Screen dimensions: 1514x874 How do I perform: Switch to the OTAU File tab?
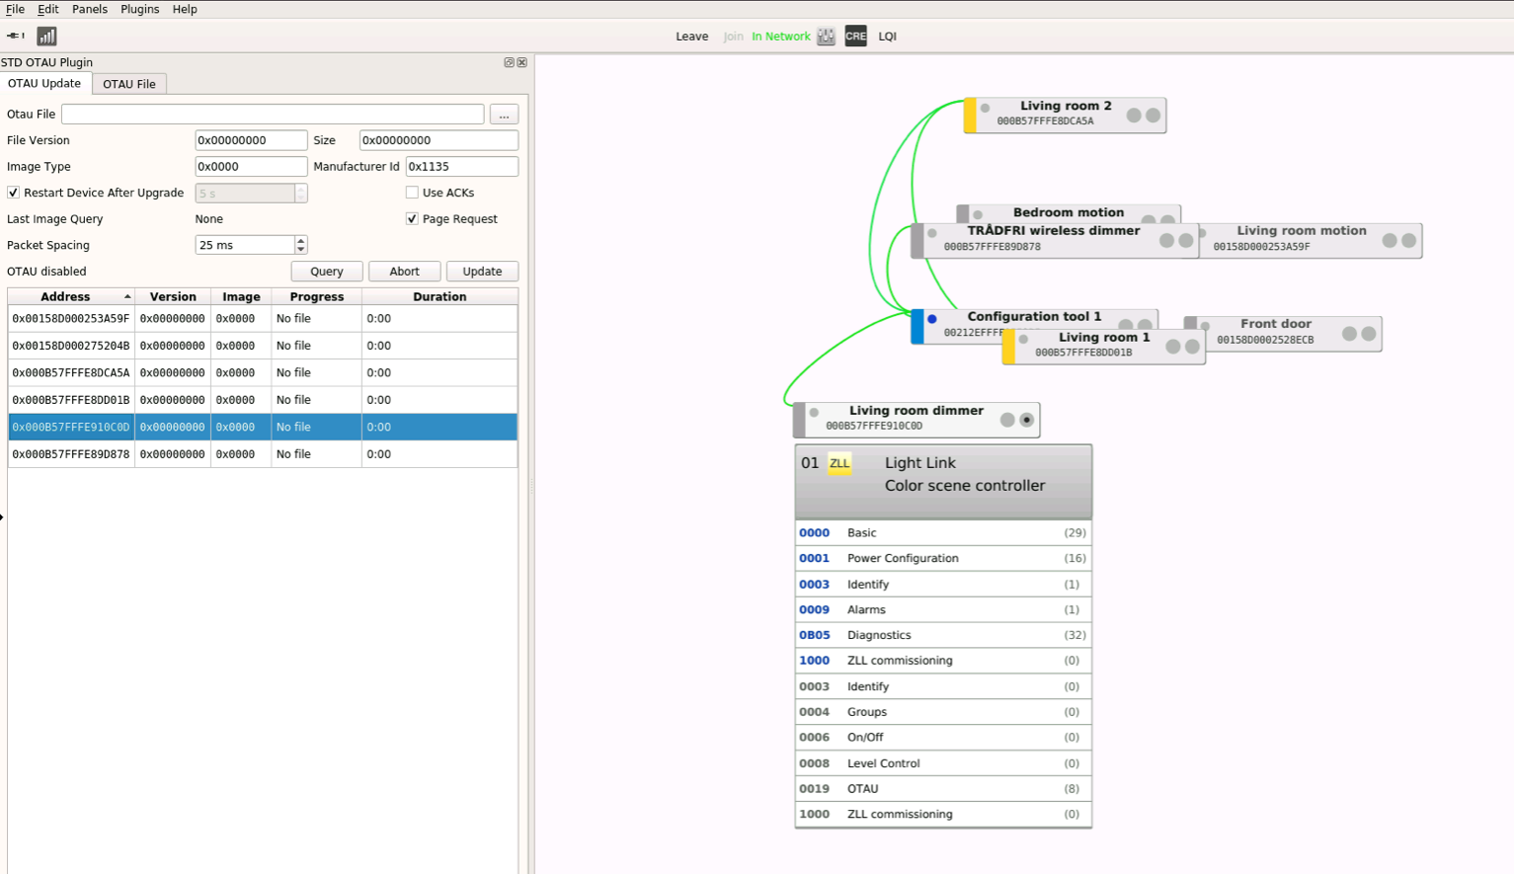[129, 84]
